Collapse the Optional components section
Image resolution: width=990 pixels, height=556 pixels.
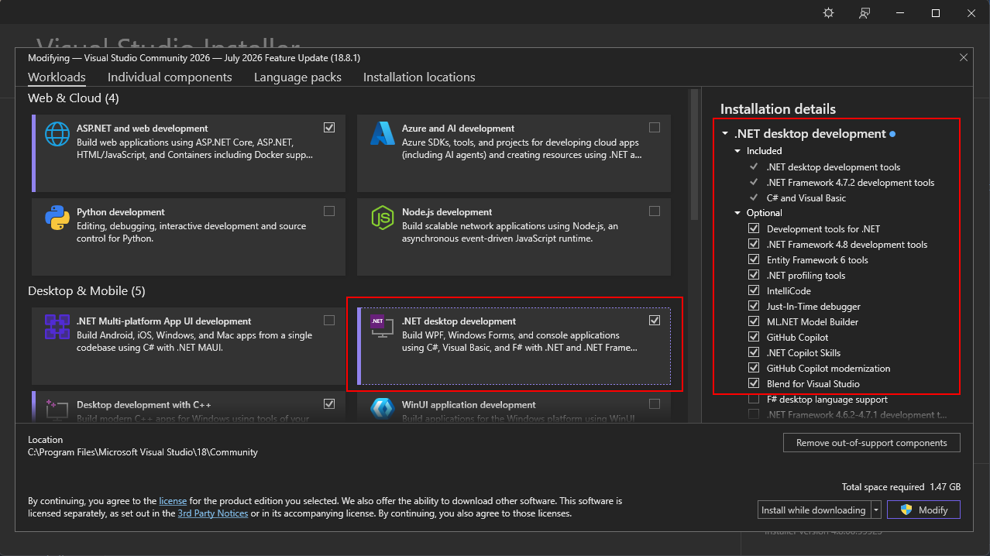click(738, 213)
